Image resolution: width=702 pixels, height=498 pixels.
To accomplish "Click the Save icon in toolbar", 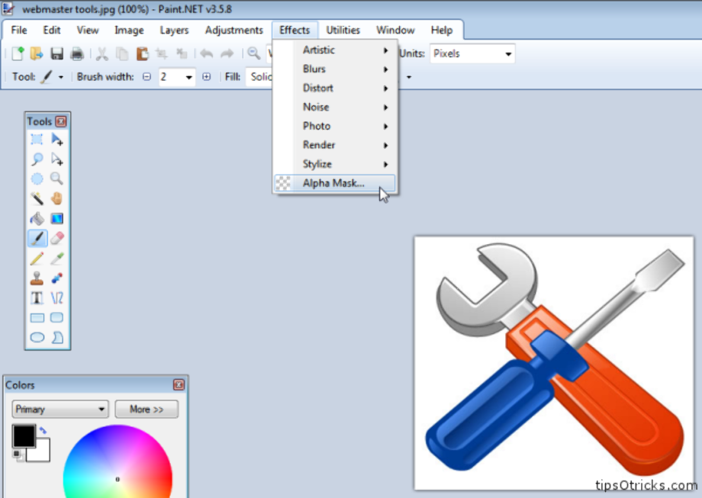I will (x=56, y=53).
